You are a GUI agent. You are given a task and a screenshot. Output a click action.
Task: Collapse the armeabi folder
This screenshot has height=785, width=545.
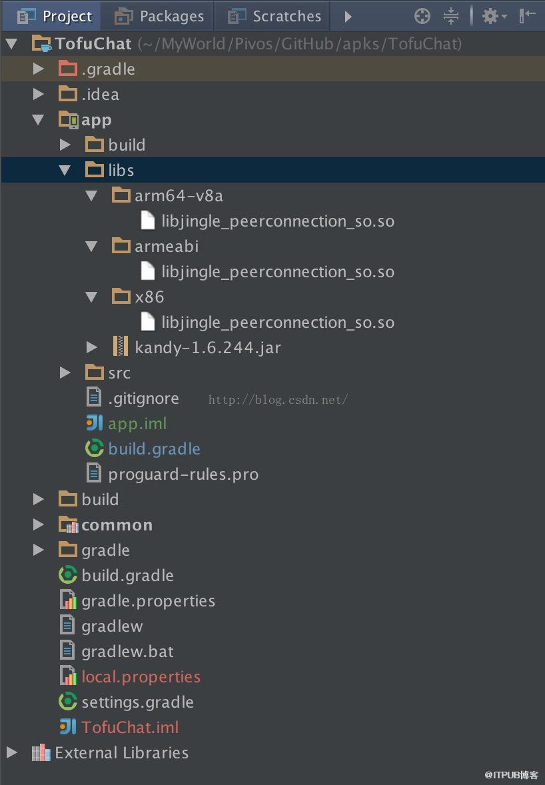pyautogui.click(x=91, y=246)
